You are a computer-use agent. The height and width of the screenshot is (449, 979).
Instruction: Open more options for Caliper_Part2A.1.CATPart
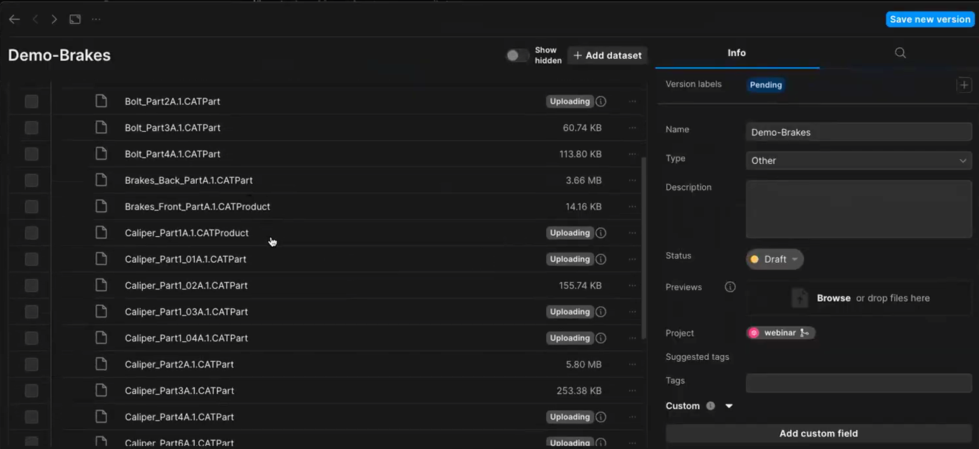coord(632,364)
